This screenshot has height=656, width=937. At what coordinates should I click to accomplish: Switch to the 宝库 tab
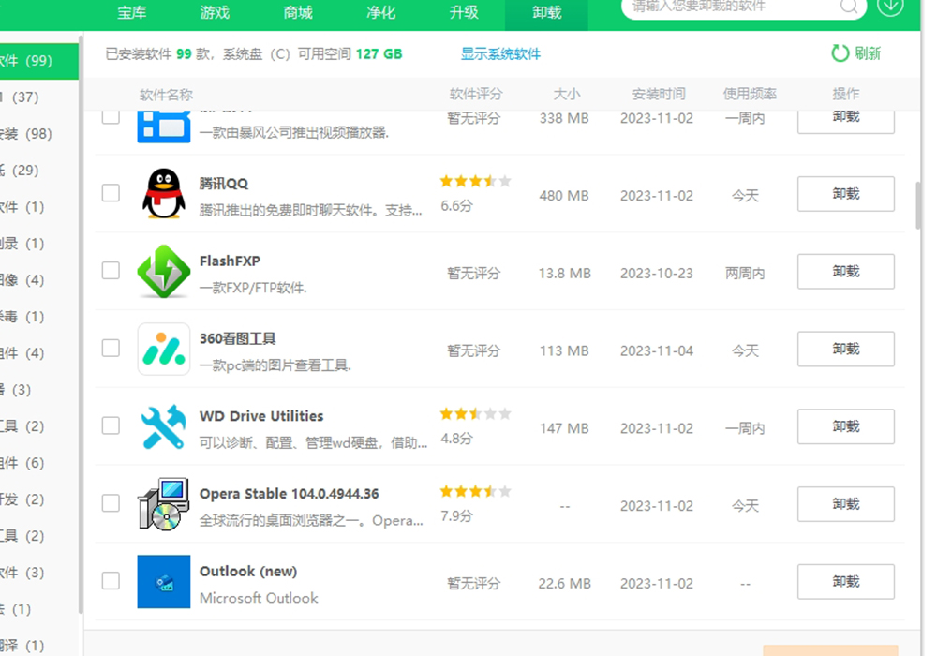tap(131, 12)
